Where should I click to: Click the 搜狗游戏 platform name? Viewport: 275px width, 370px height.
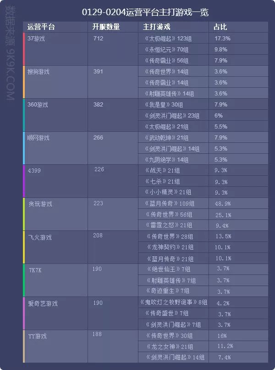(38, 72)
